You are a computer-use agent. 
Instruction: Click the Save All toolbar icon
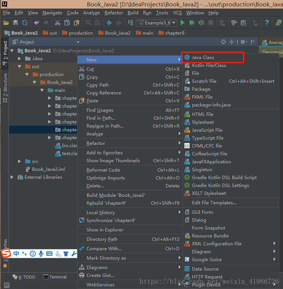(15, 23)
